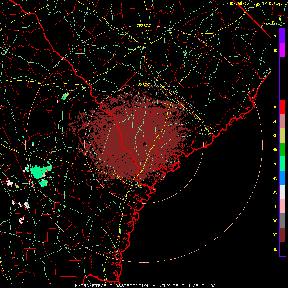This screenshot has width=288, height=288.
Task: Click the black radar site dot
Action: 144,144
